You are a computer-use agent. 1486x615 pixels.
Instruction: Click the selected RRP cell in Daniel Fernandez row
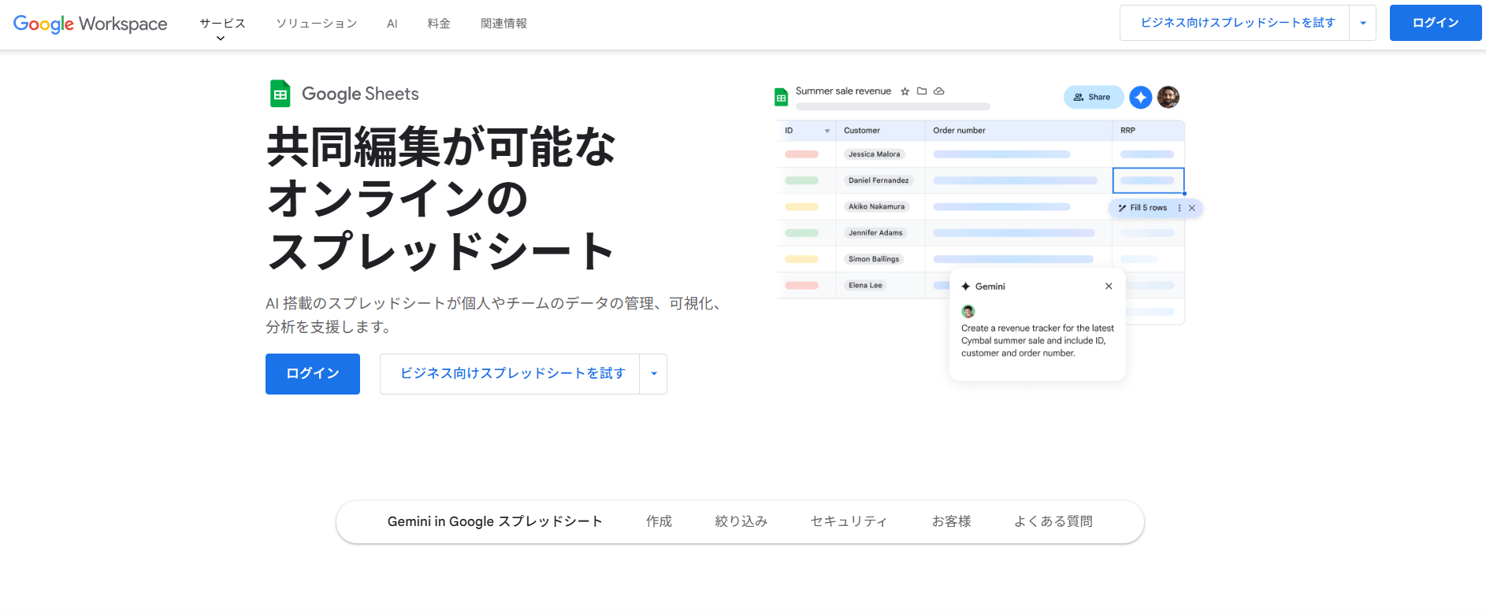pos(1148,180)
